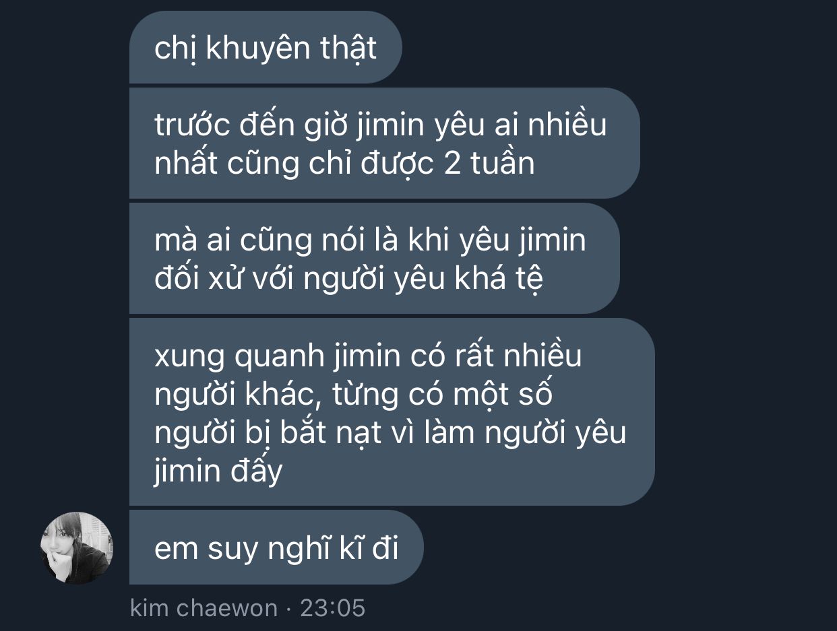837x631 pixels.
Task: Click the 23:05 message timestamp
Action: (333, 608)
